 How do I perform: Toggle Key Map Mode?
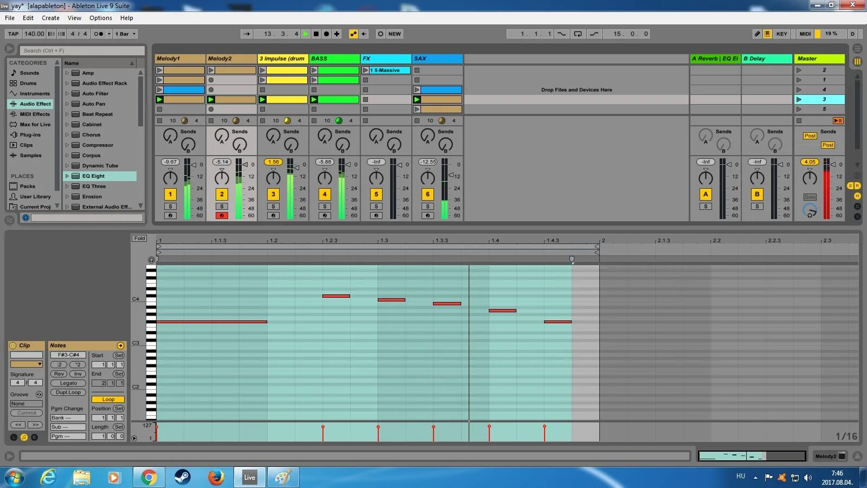[781, 34]
